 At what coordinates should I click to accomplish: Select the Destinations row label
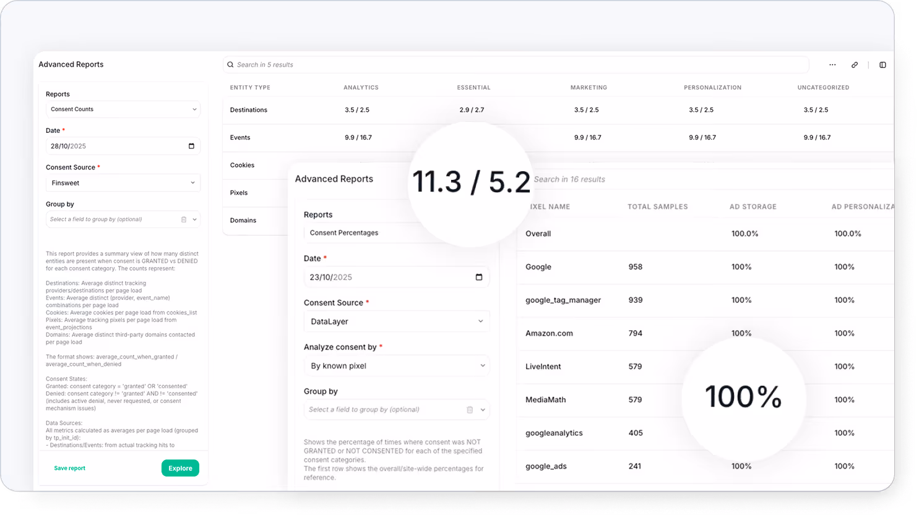pyautogui.click(x=249, y=110)
